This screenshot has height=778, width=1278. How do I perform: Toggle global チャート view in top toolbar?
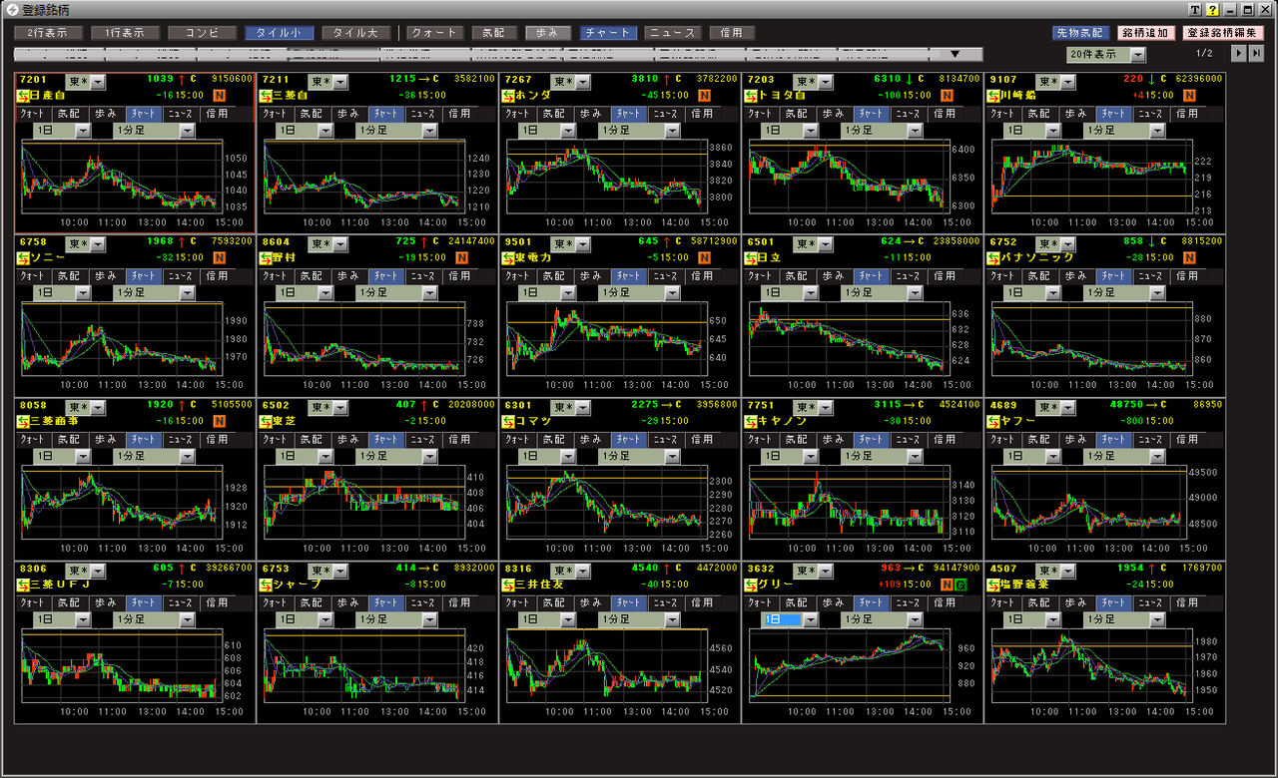[x=607, y=33]
